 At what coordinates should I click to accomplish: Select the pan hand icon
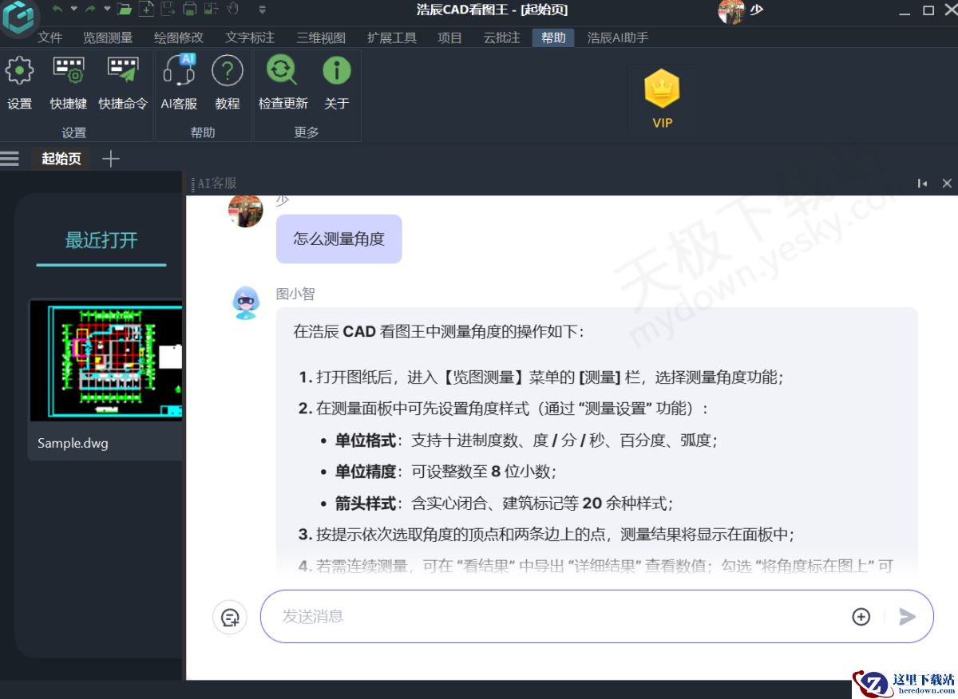(x=233, y=10)
